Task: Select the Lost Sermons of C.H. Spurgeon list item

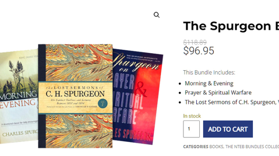Action: (x=232, y=102)
